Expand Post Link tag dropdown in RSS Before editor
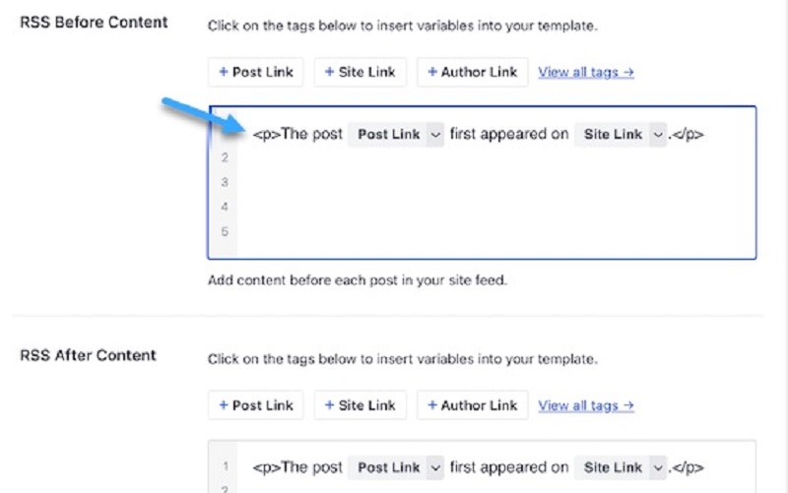Screen dimensions: 788x493 click(x=436, y=135)
